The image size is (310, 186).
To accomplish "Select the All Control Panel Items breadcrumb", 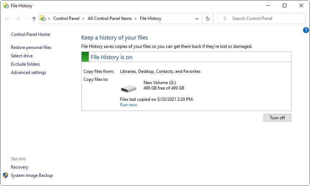I will pos(109,18).
